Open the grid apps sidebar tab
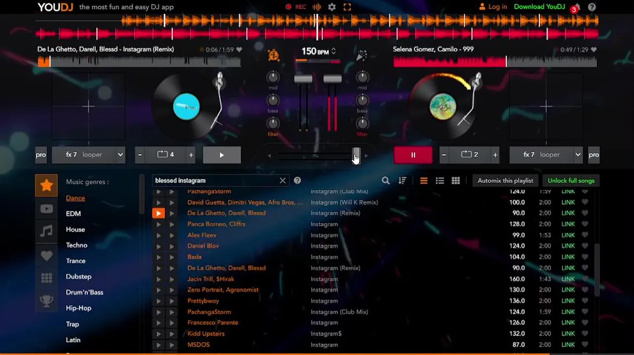Image resolution: width=634 pixels, height=355 pixels. coord(46,278)
